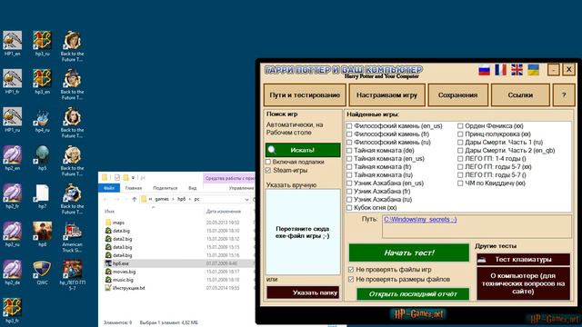The width and height of the screenshot is (582, 327).
Task: Select the hp7 desktop shortcut
Action: (x=43, y=196)
